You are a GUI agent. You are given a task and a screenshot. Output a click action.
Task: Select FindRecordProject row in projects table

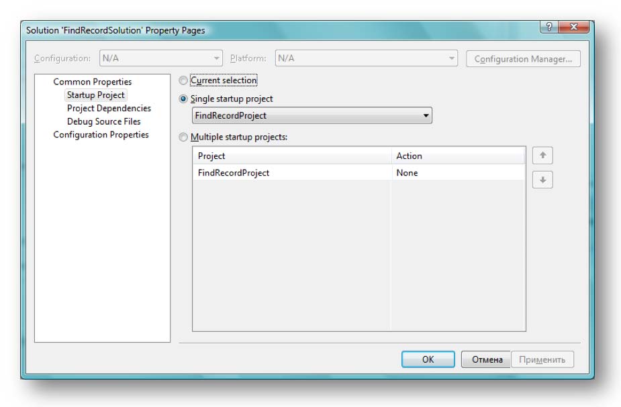click(x=359, y=173)
